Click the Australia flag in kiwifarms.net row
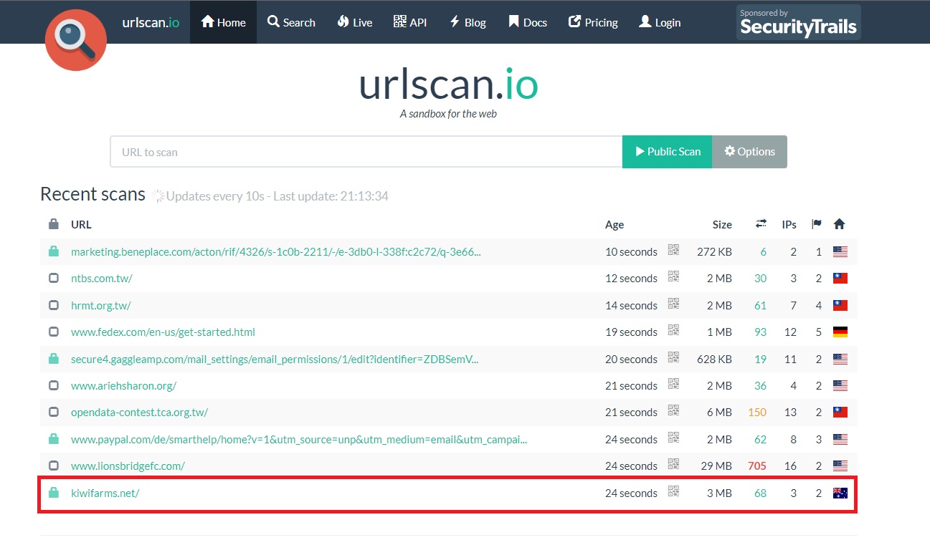This screenshot has height=540, width=930. [840, 493]
